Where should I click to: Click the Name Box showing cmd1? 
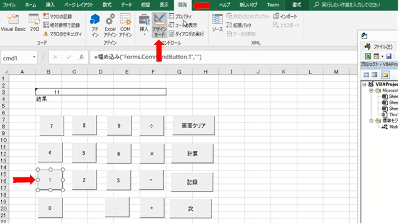pos(16,58)
